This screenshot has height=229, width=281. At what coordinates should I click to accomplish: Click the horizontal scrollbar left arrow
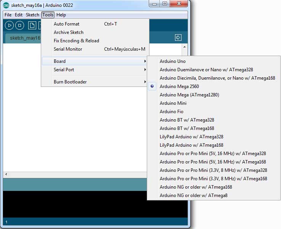6,174
